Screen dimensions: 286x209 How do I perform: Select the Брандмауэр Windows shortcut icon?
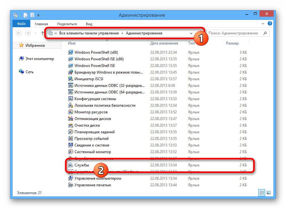click(x=71, y=72)
